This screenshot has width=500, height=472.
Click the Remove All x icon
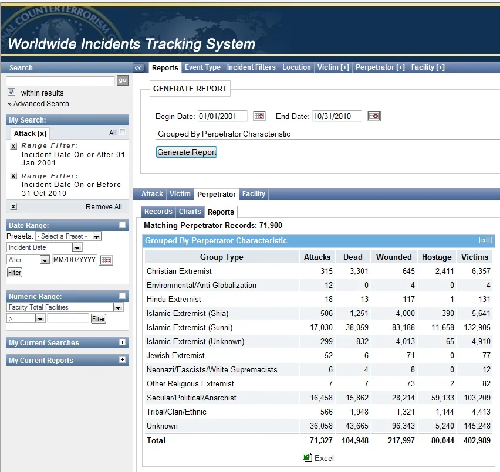pos(14,207)
